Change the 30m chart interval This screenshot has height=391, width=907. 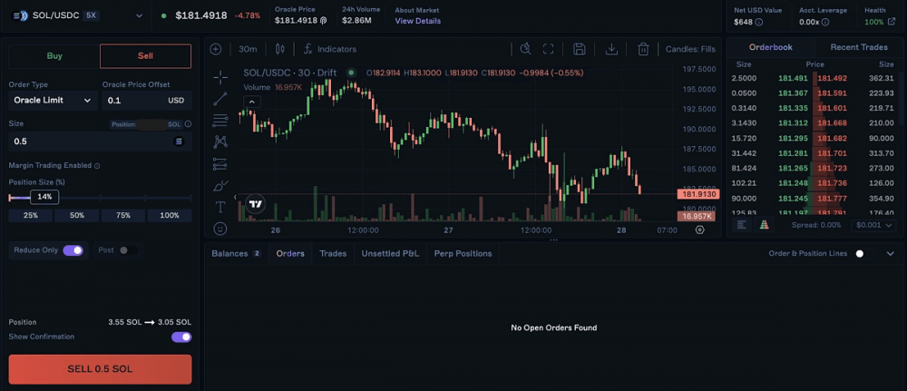tap(248, 49)
